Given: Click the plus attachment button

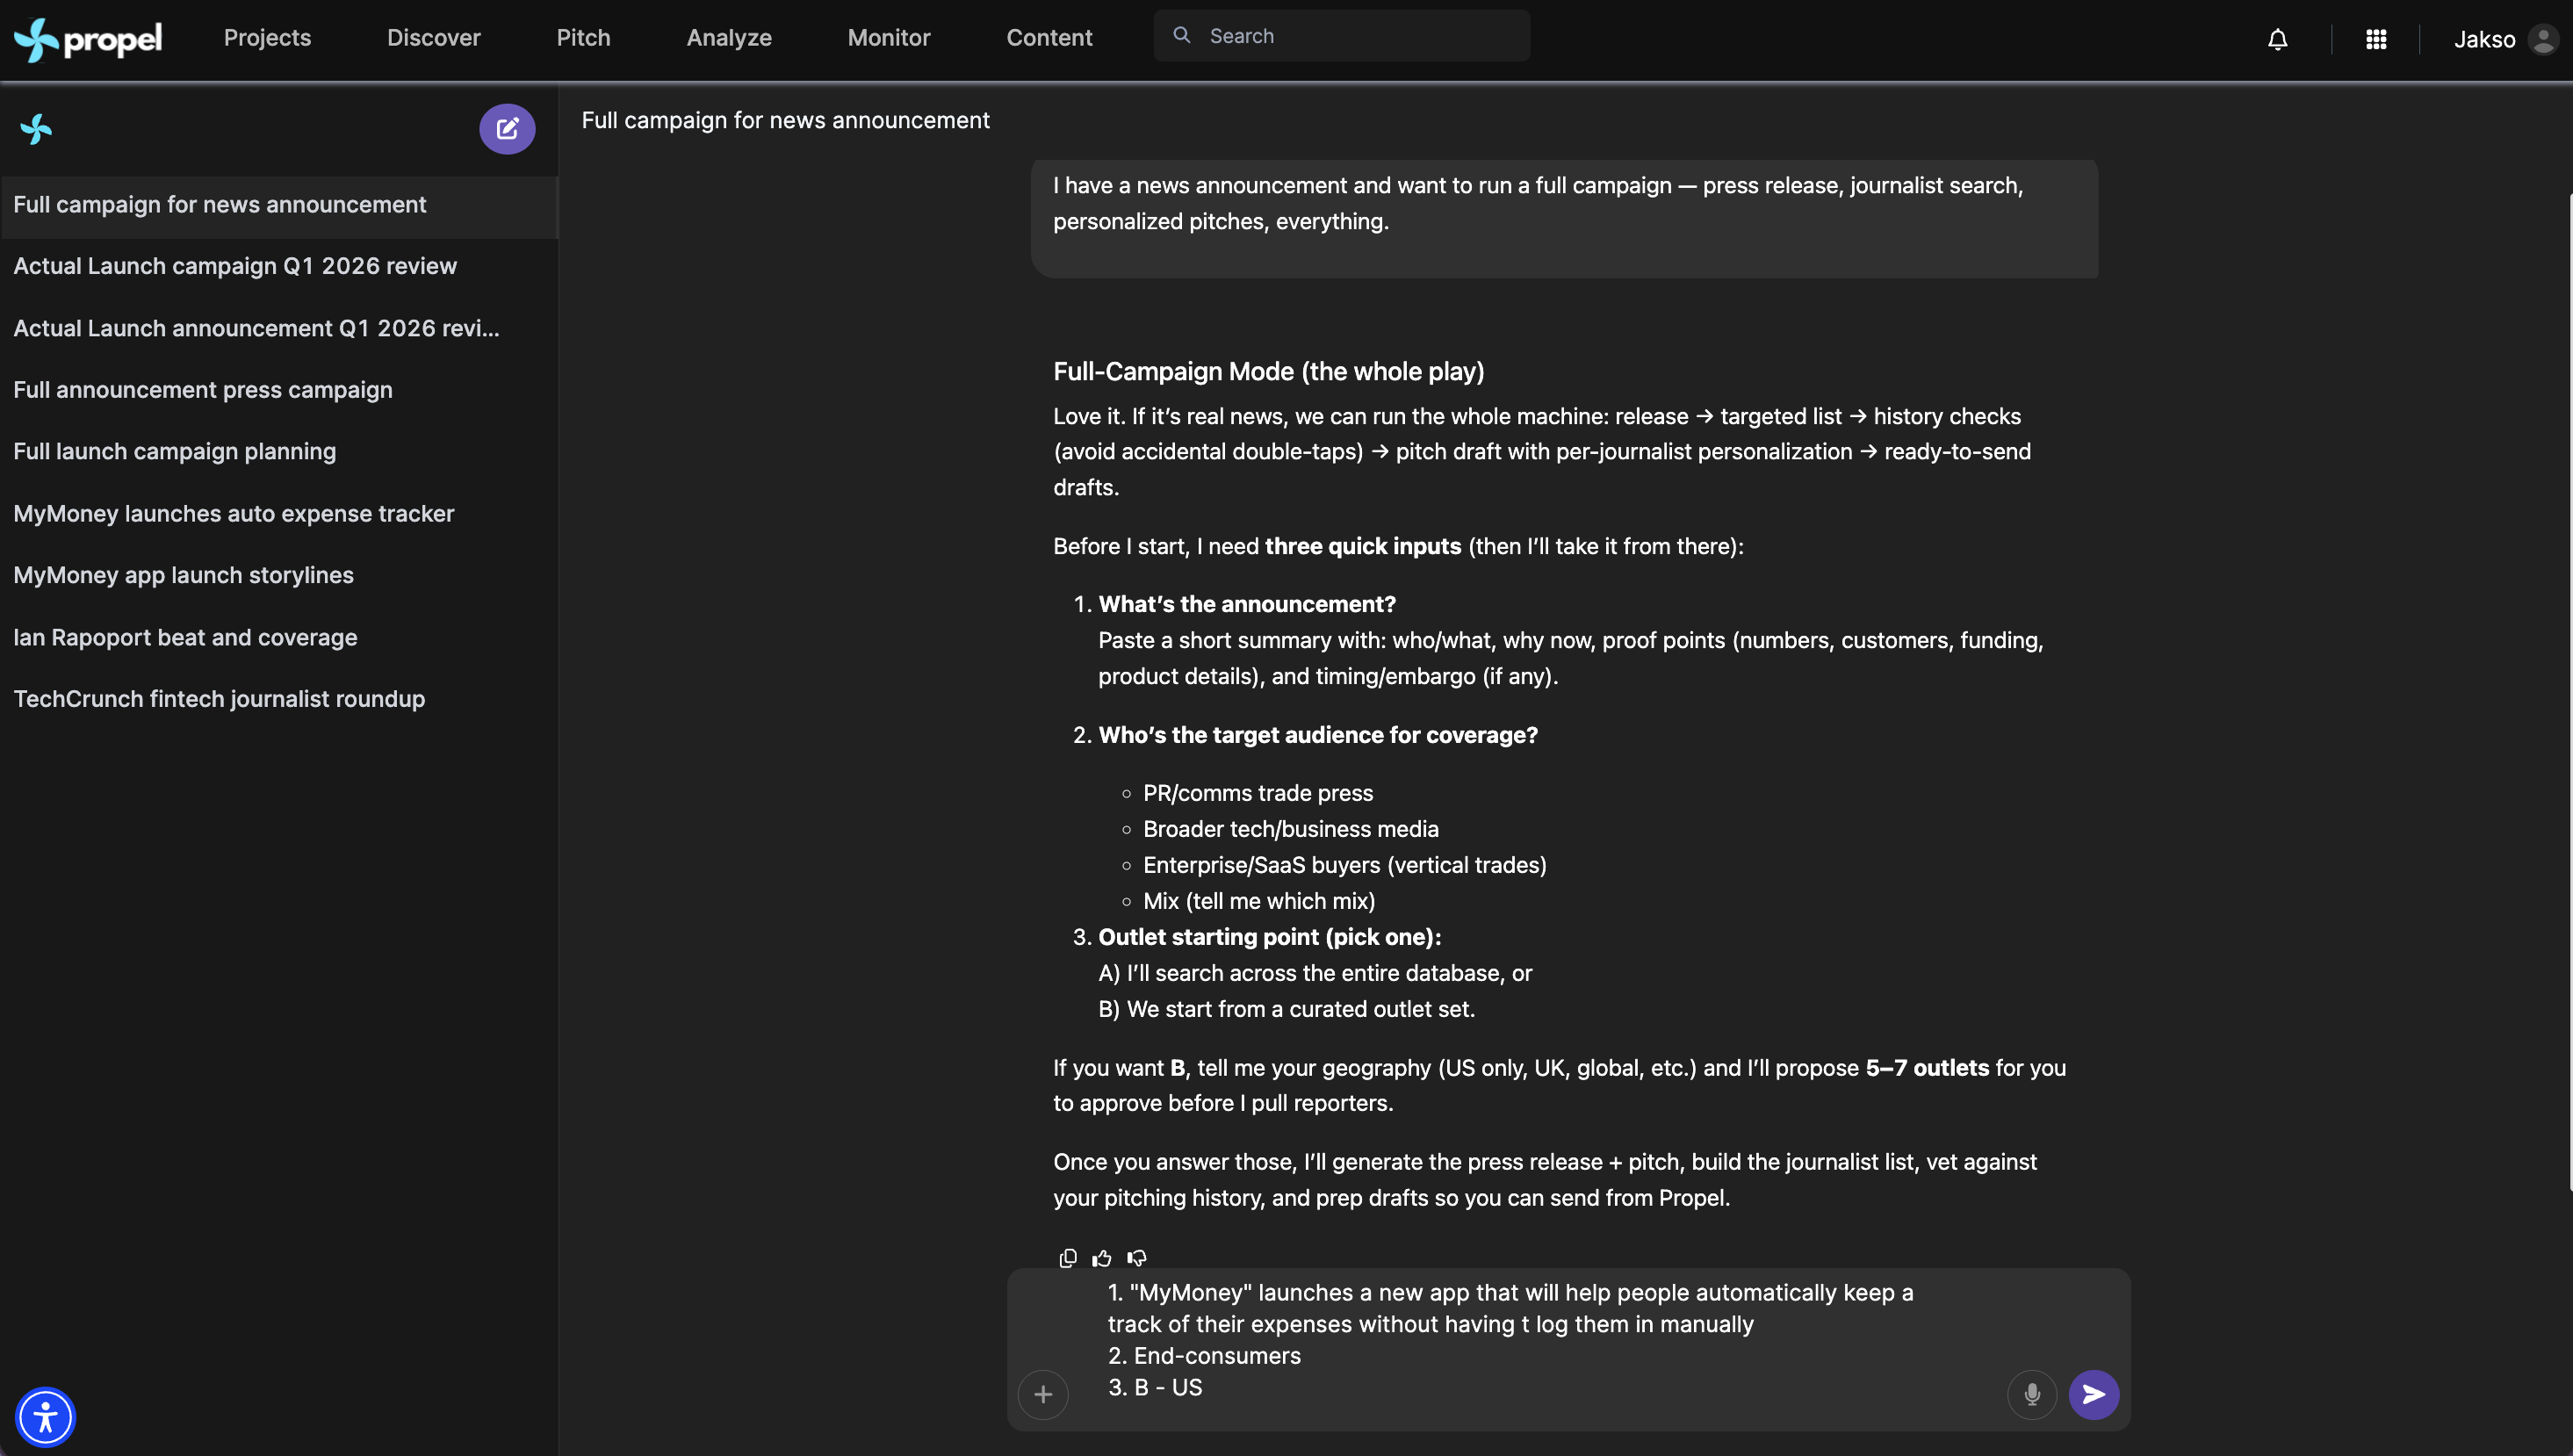Looking at the screenshot, I should pyautogui.click(x=1043, y=1394).
